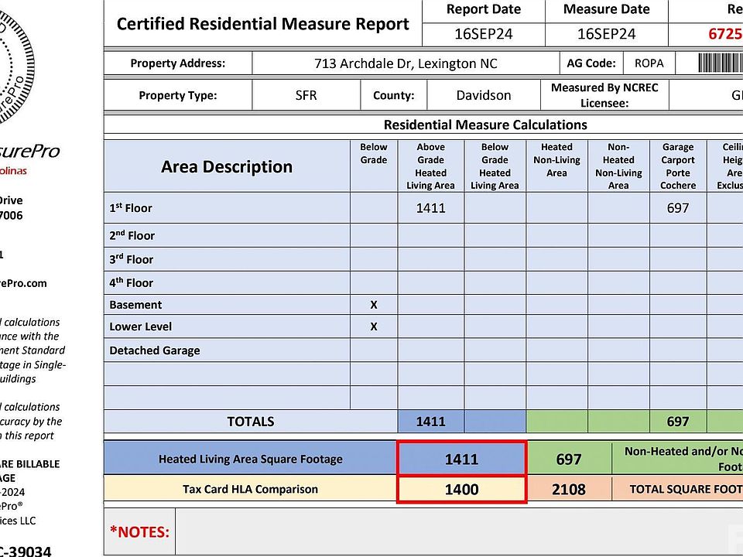Select the Detached Garage row label
Screen dimensions: 743x557
coord(155,350)
